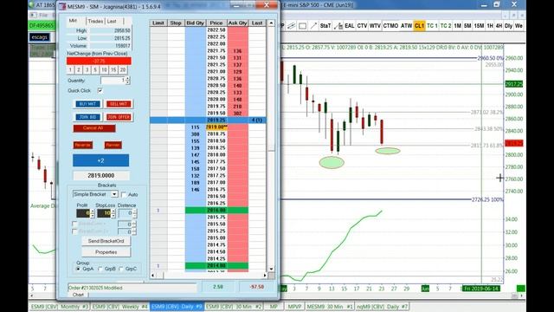Viewport: 554px width, 312px height.
Task: Select the rectangle drawing tool in chart toolbar
Action: coord(302,26)
